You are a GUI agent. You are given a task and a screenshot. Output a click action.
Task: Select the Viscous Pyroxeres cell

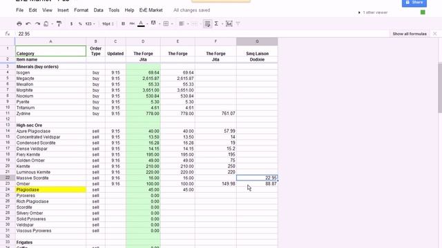tap(50, 231)
